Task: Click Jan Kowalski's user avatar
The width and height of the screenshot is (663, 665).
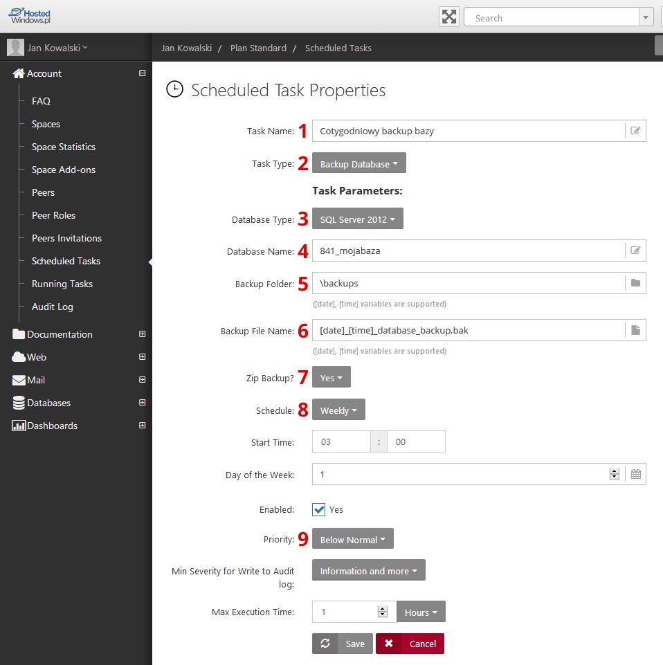Action: [15, 48]
